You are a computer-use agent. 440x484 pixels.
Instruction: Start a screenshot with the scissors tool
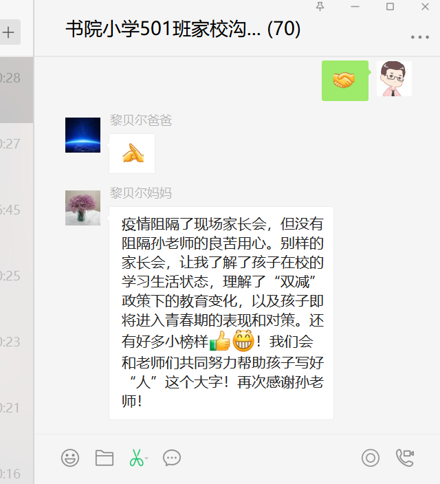tap(137, 457)
